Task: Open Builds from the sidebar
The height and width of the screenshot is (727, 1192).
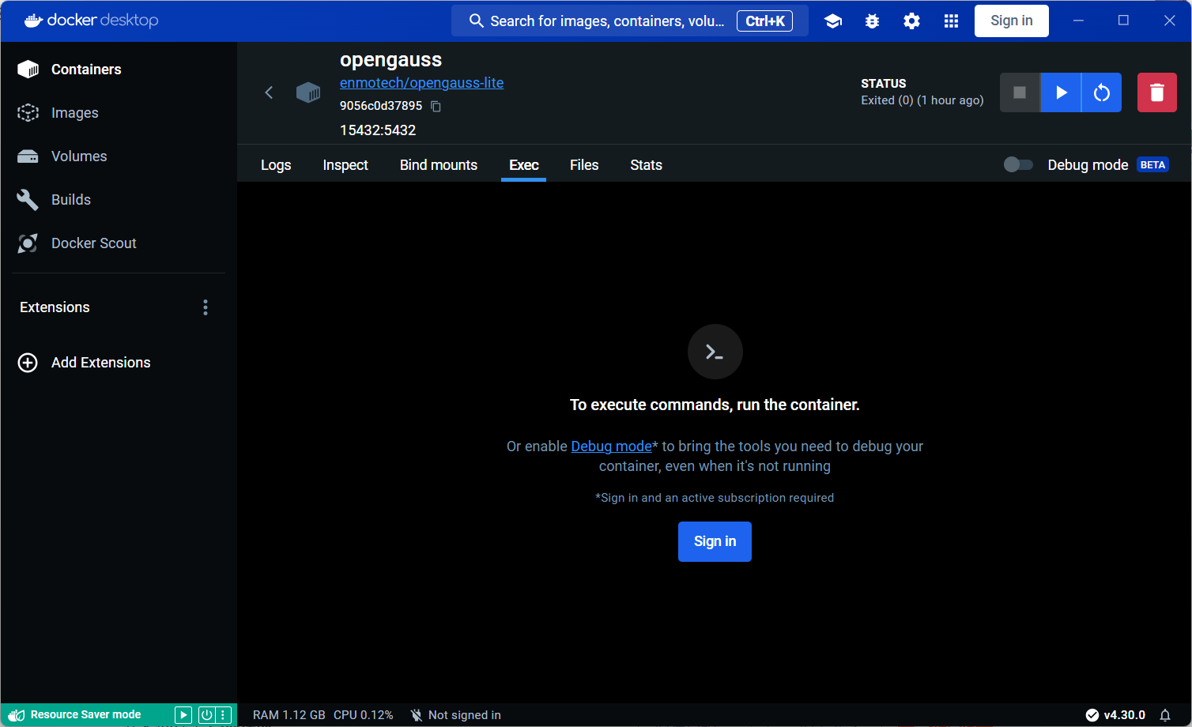Action: click(71, 199)
